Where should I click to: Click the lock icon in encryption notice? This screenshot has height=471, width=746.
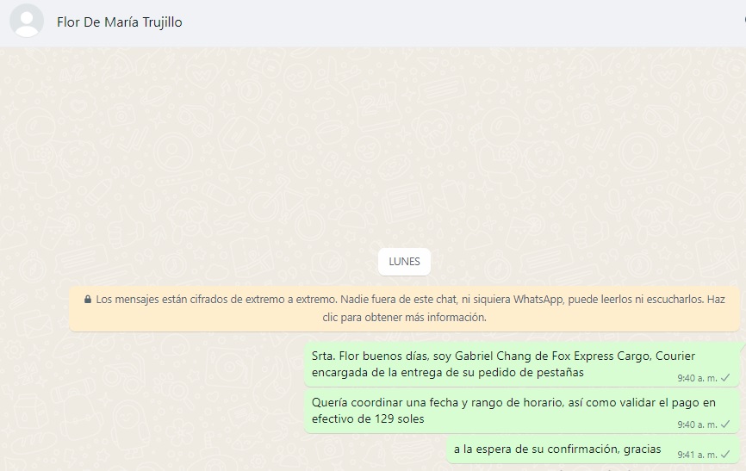(88, 300)
